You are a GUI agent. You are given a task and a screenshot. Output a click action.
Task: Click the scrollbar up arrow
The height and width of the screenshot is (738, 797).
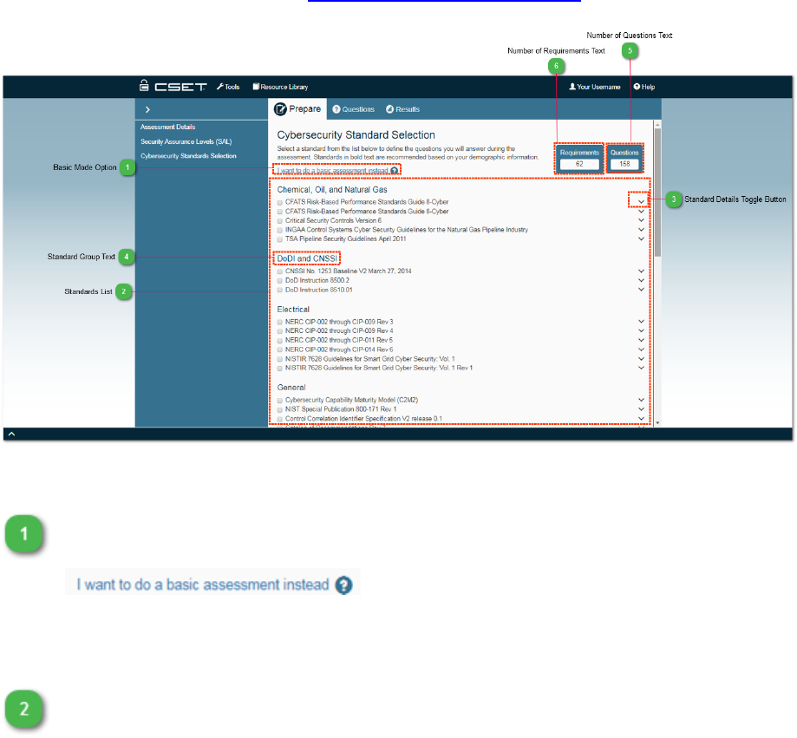coord(657,125)
